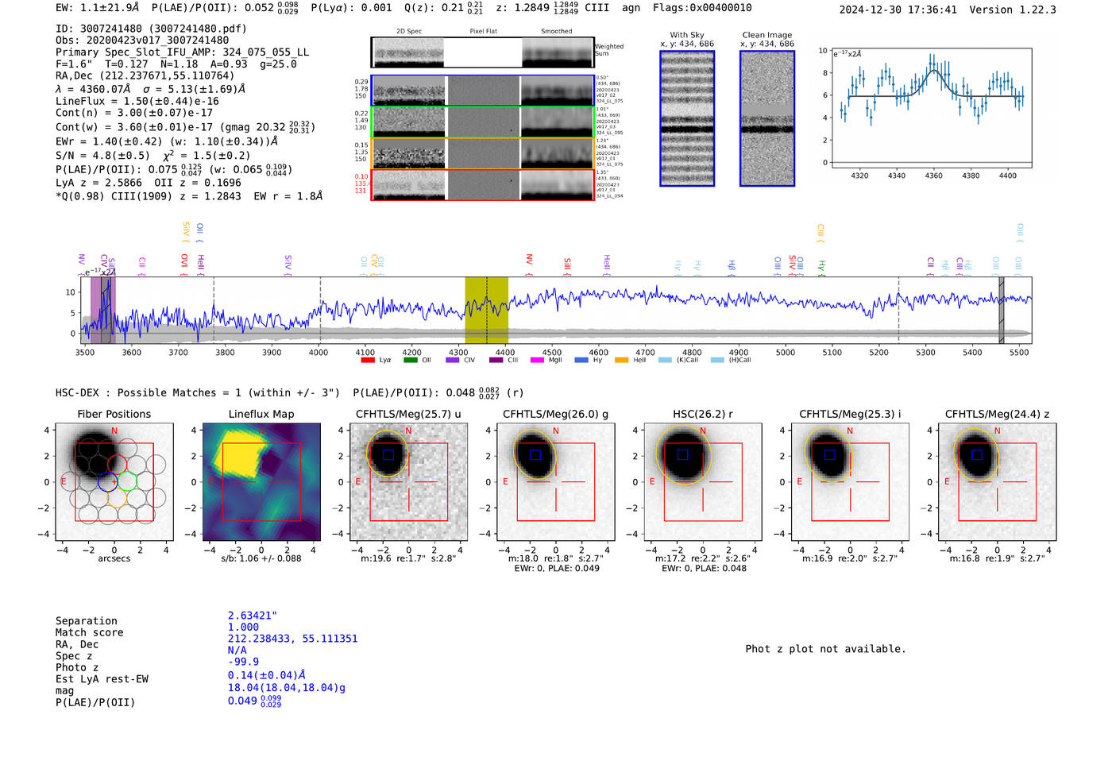Click the Match score value 1.000

243,628
